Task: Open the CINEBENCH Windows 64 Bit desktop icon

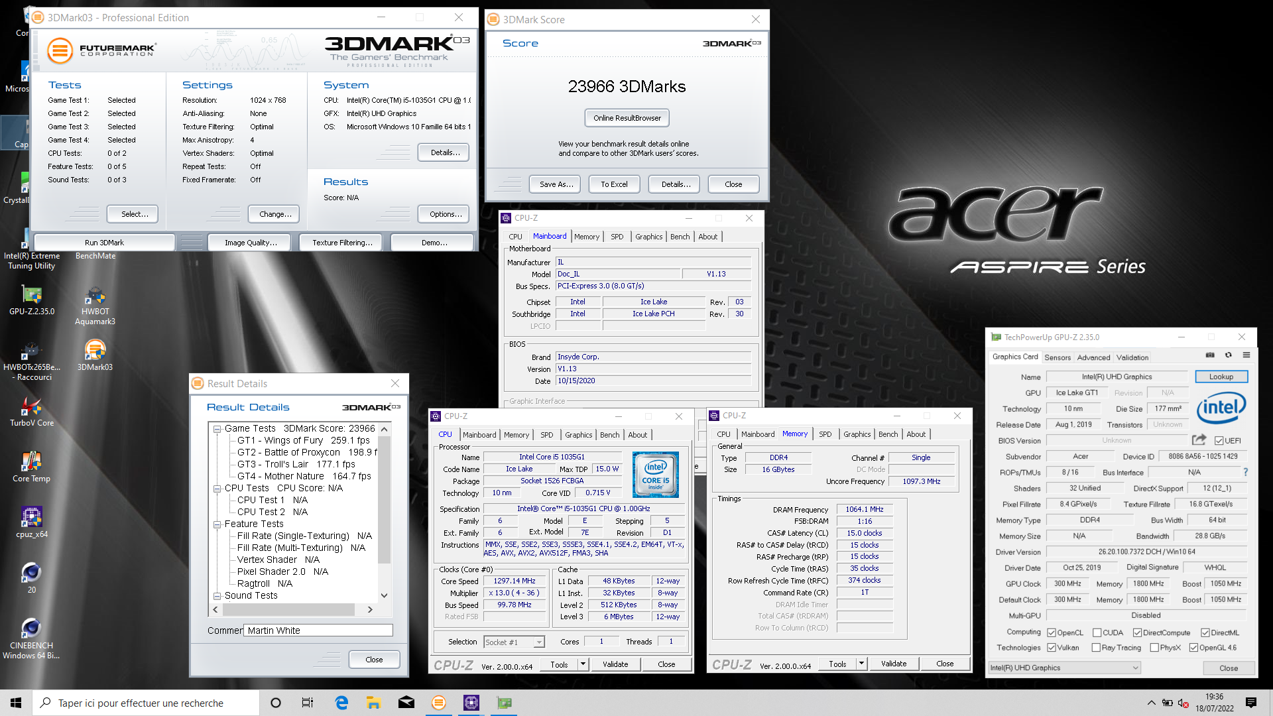Action: coord(32,638)
